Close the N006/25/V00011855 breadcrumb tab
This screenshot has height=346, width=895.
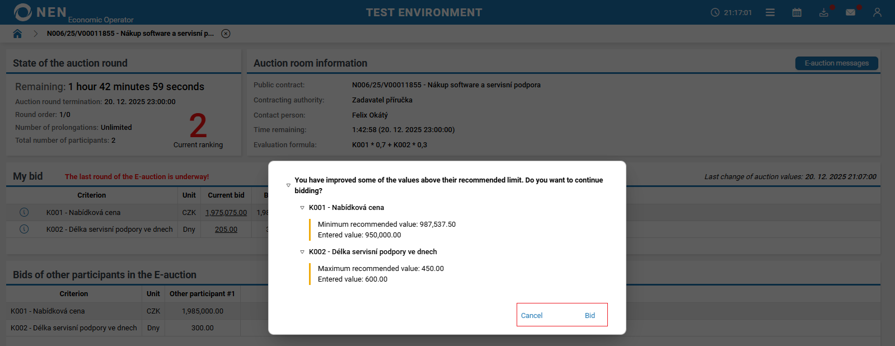(226, 34)
